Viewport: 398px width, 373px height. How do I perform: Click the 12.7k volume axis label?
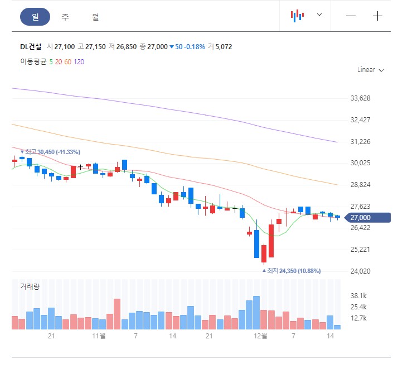[358, 318]
